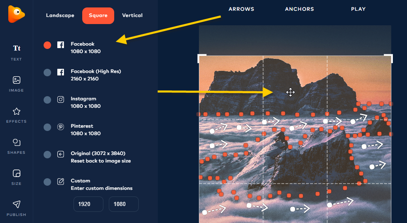The height and width of the screenshot is (223, 407).
Task: Click the Facebook 1080 x 1080 logo icon
Action: [x=61, y=45]
